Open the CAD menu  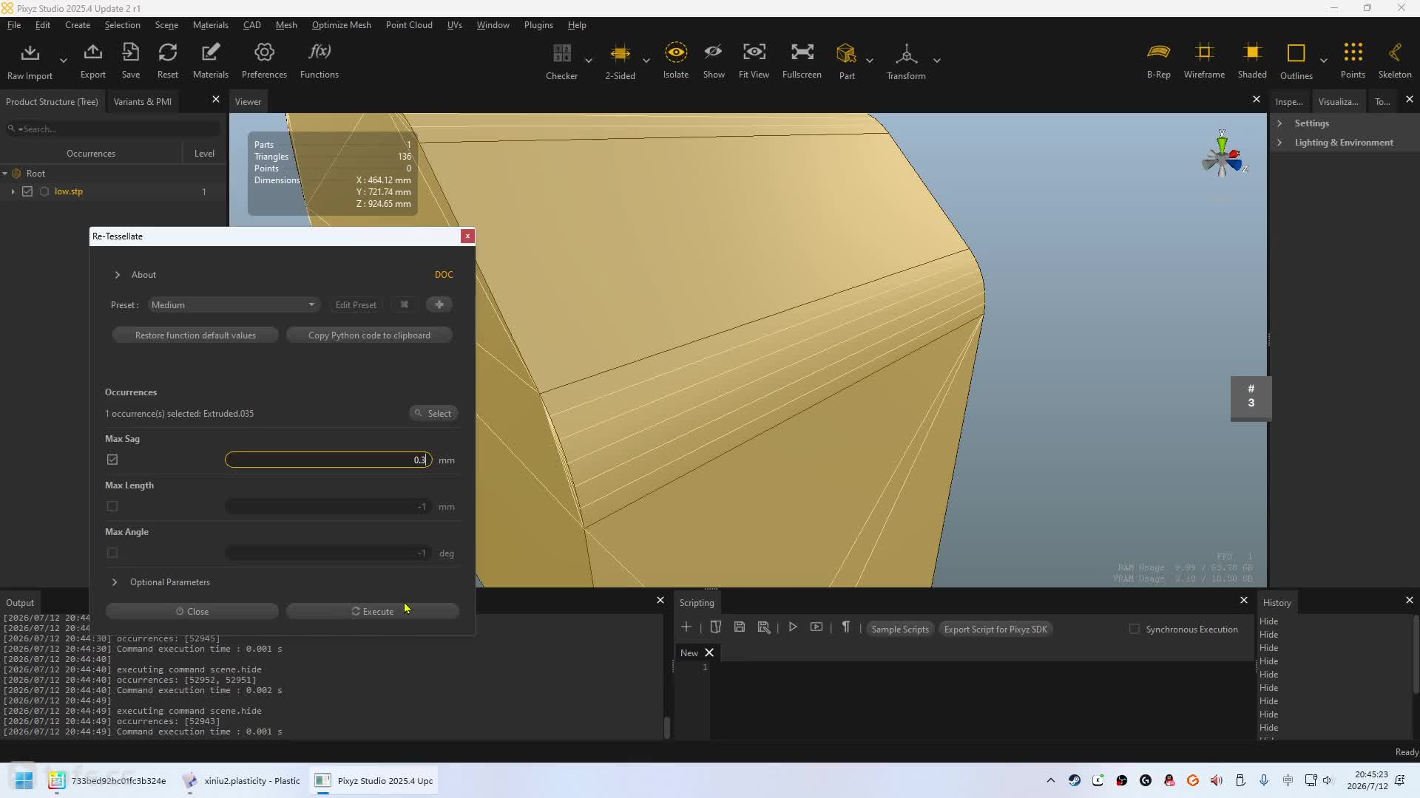(x=252, y=25)
